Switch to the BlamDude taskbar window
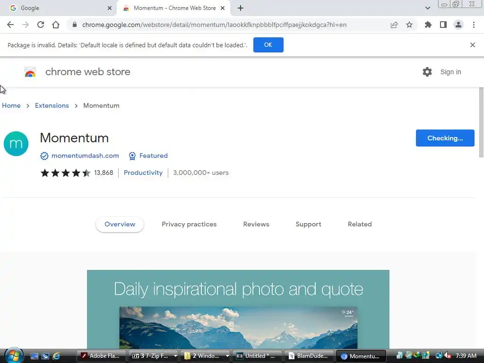 pos(309,356)
